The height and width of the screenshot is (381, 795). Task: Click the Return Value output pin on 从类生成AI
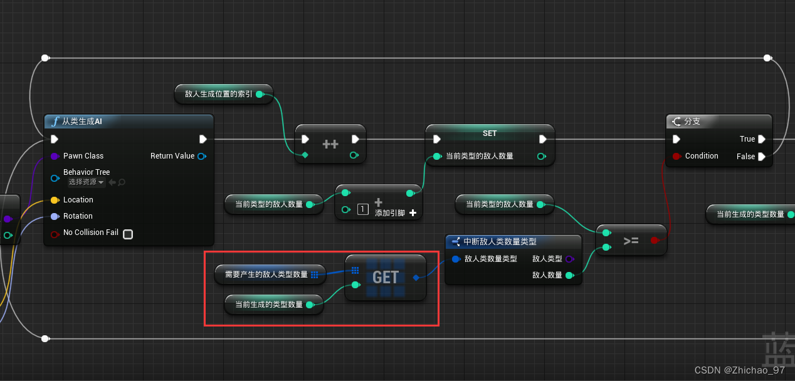(x=201, y=155)
